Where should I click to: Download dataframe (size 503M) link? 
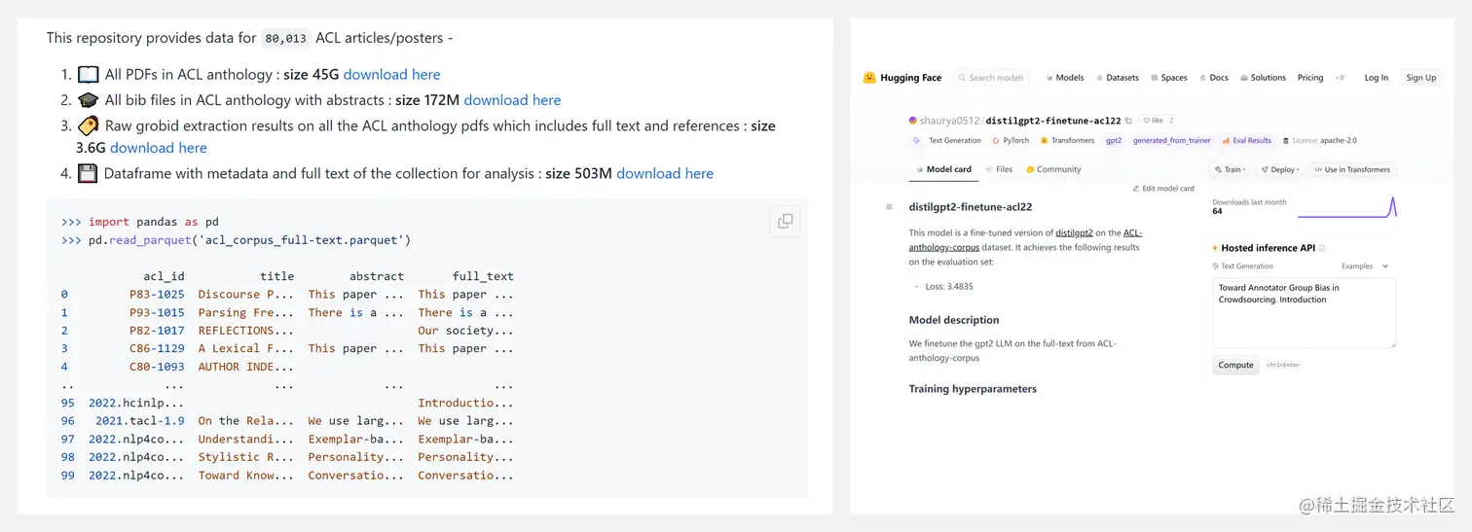(665, 173)
